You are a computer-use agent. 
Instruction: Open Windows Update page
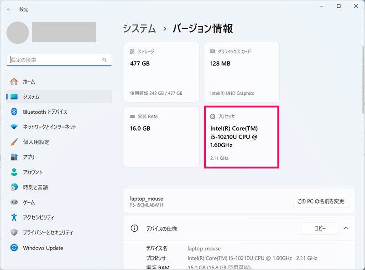coord(59,248)
